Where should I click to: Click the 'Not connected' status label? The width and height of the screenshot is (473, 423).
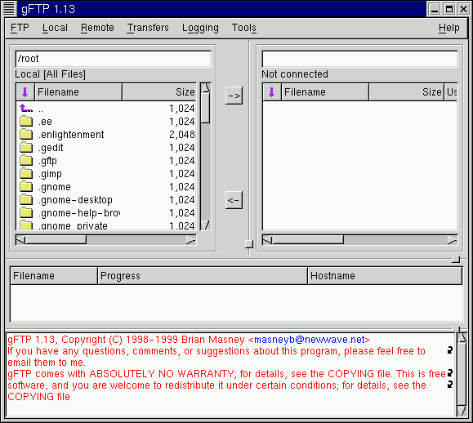[x=295, y=74]
